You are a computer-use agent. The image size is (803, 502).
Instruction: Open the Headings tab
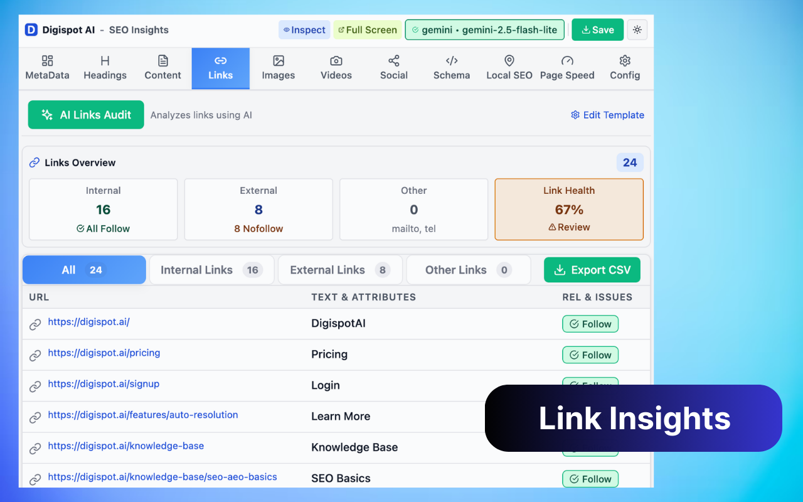point(105,68)
